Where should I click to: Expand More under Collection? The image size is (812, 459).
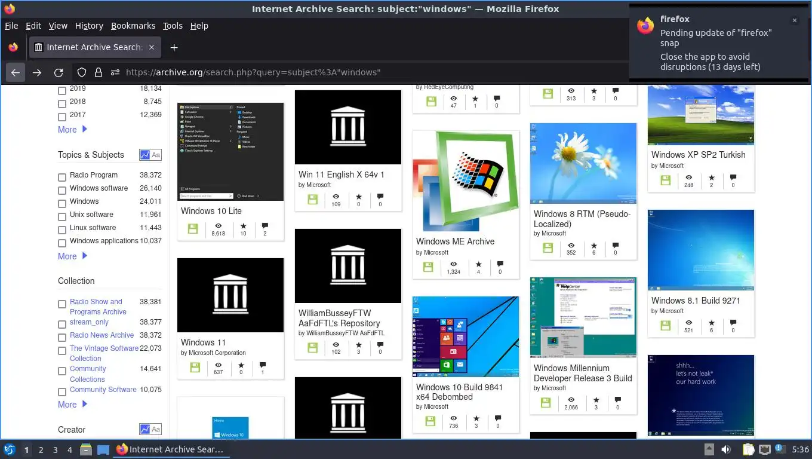pos(72,405)
